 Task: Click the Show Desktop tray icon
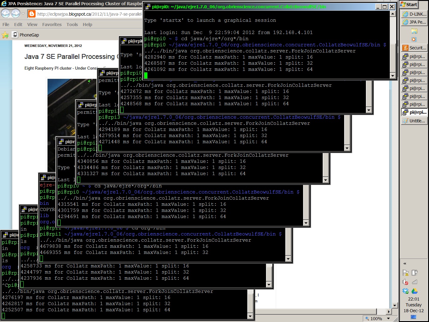pos(413,317)
